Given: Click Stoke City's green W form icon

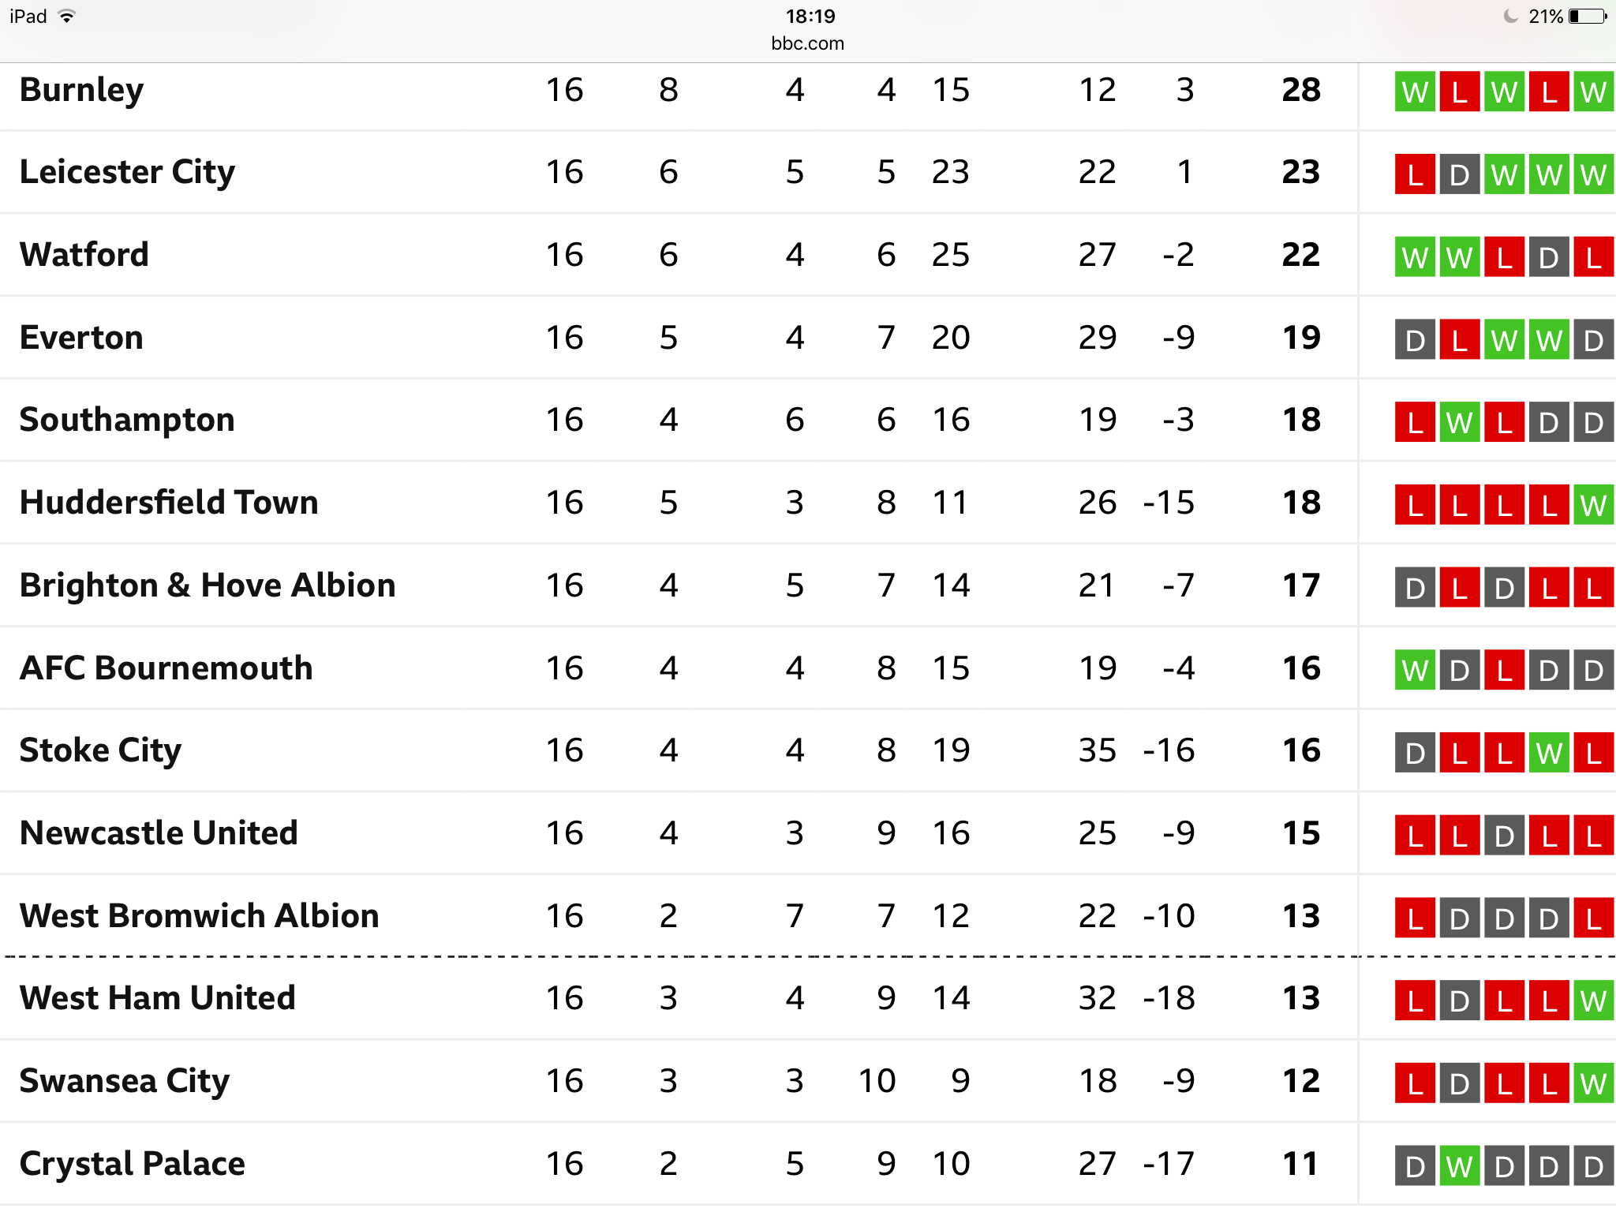Looking at the screenshot, I should 1549,753.
